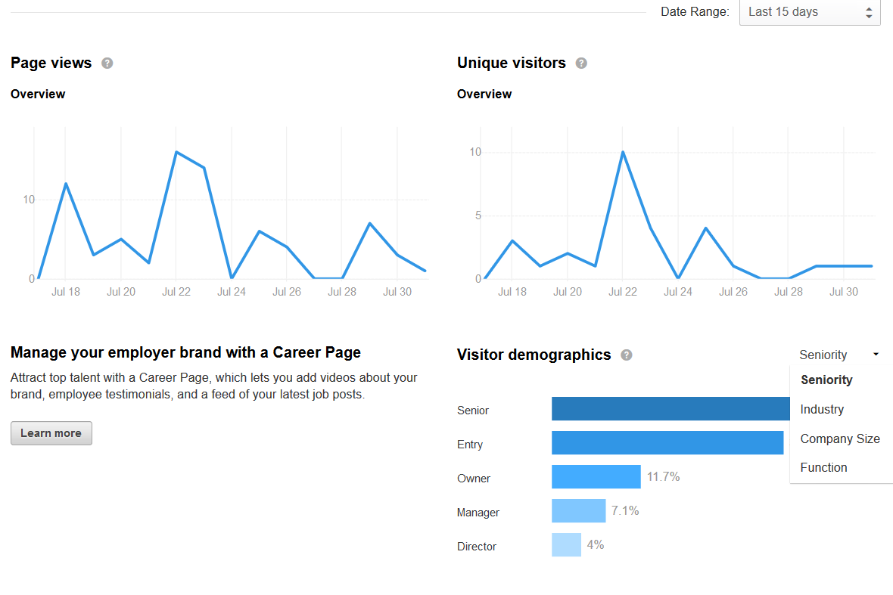Viewport: 893px width, 595px height.
Task: Click 'Jul 22' on the Page views chart axis
Action: (x=176, y=292)
